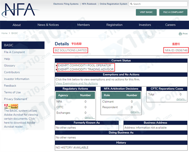Open the Careers menu
This screenshot has height=152, width=189.
pos(170,25)
